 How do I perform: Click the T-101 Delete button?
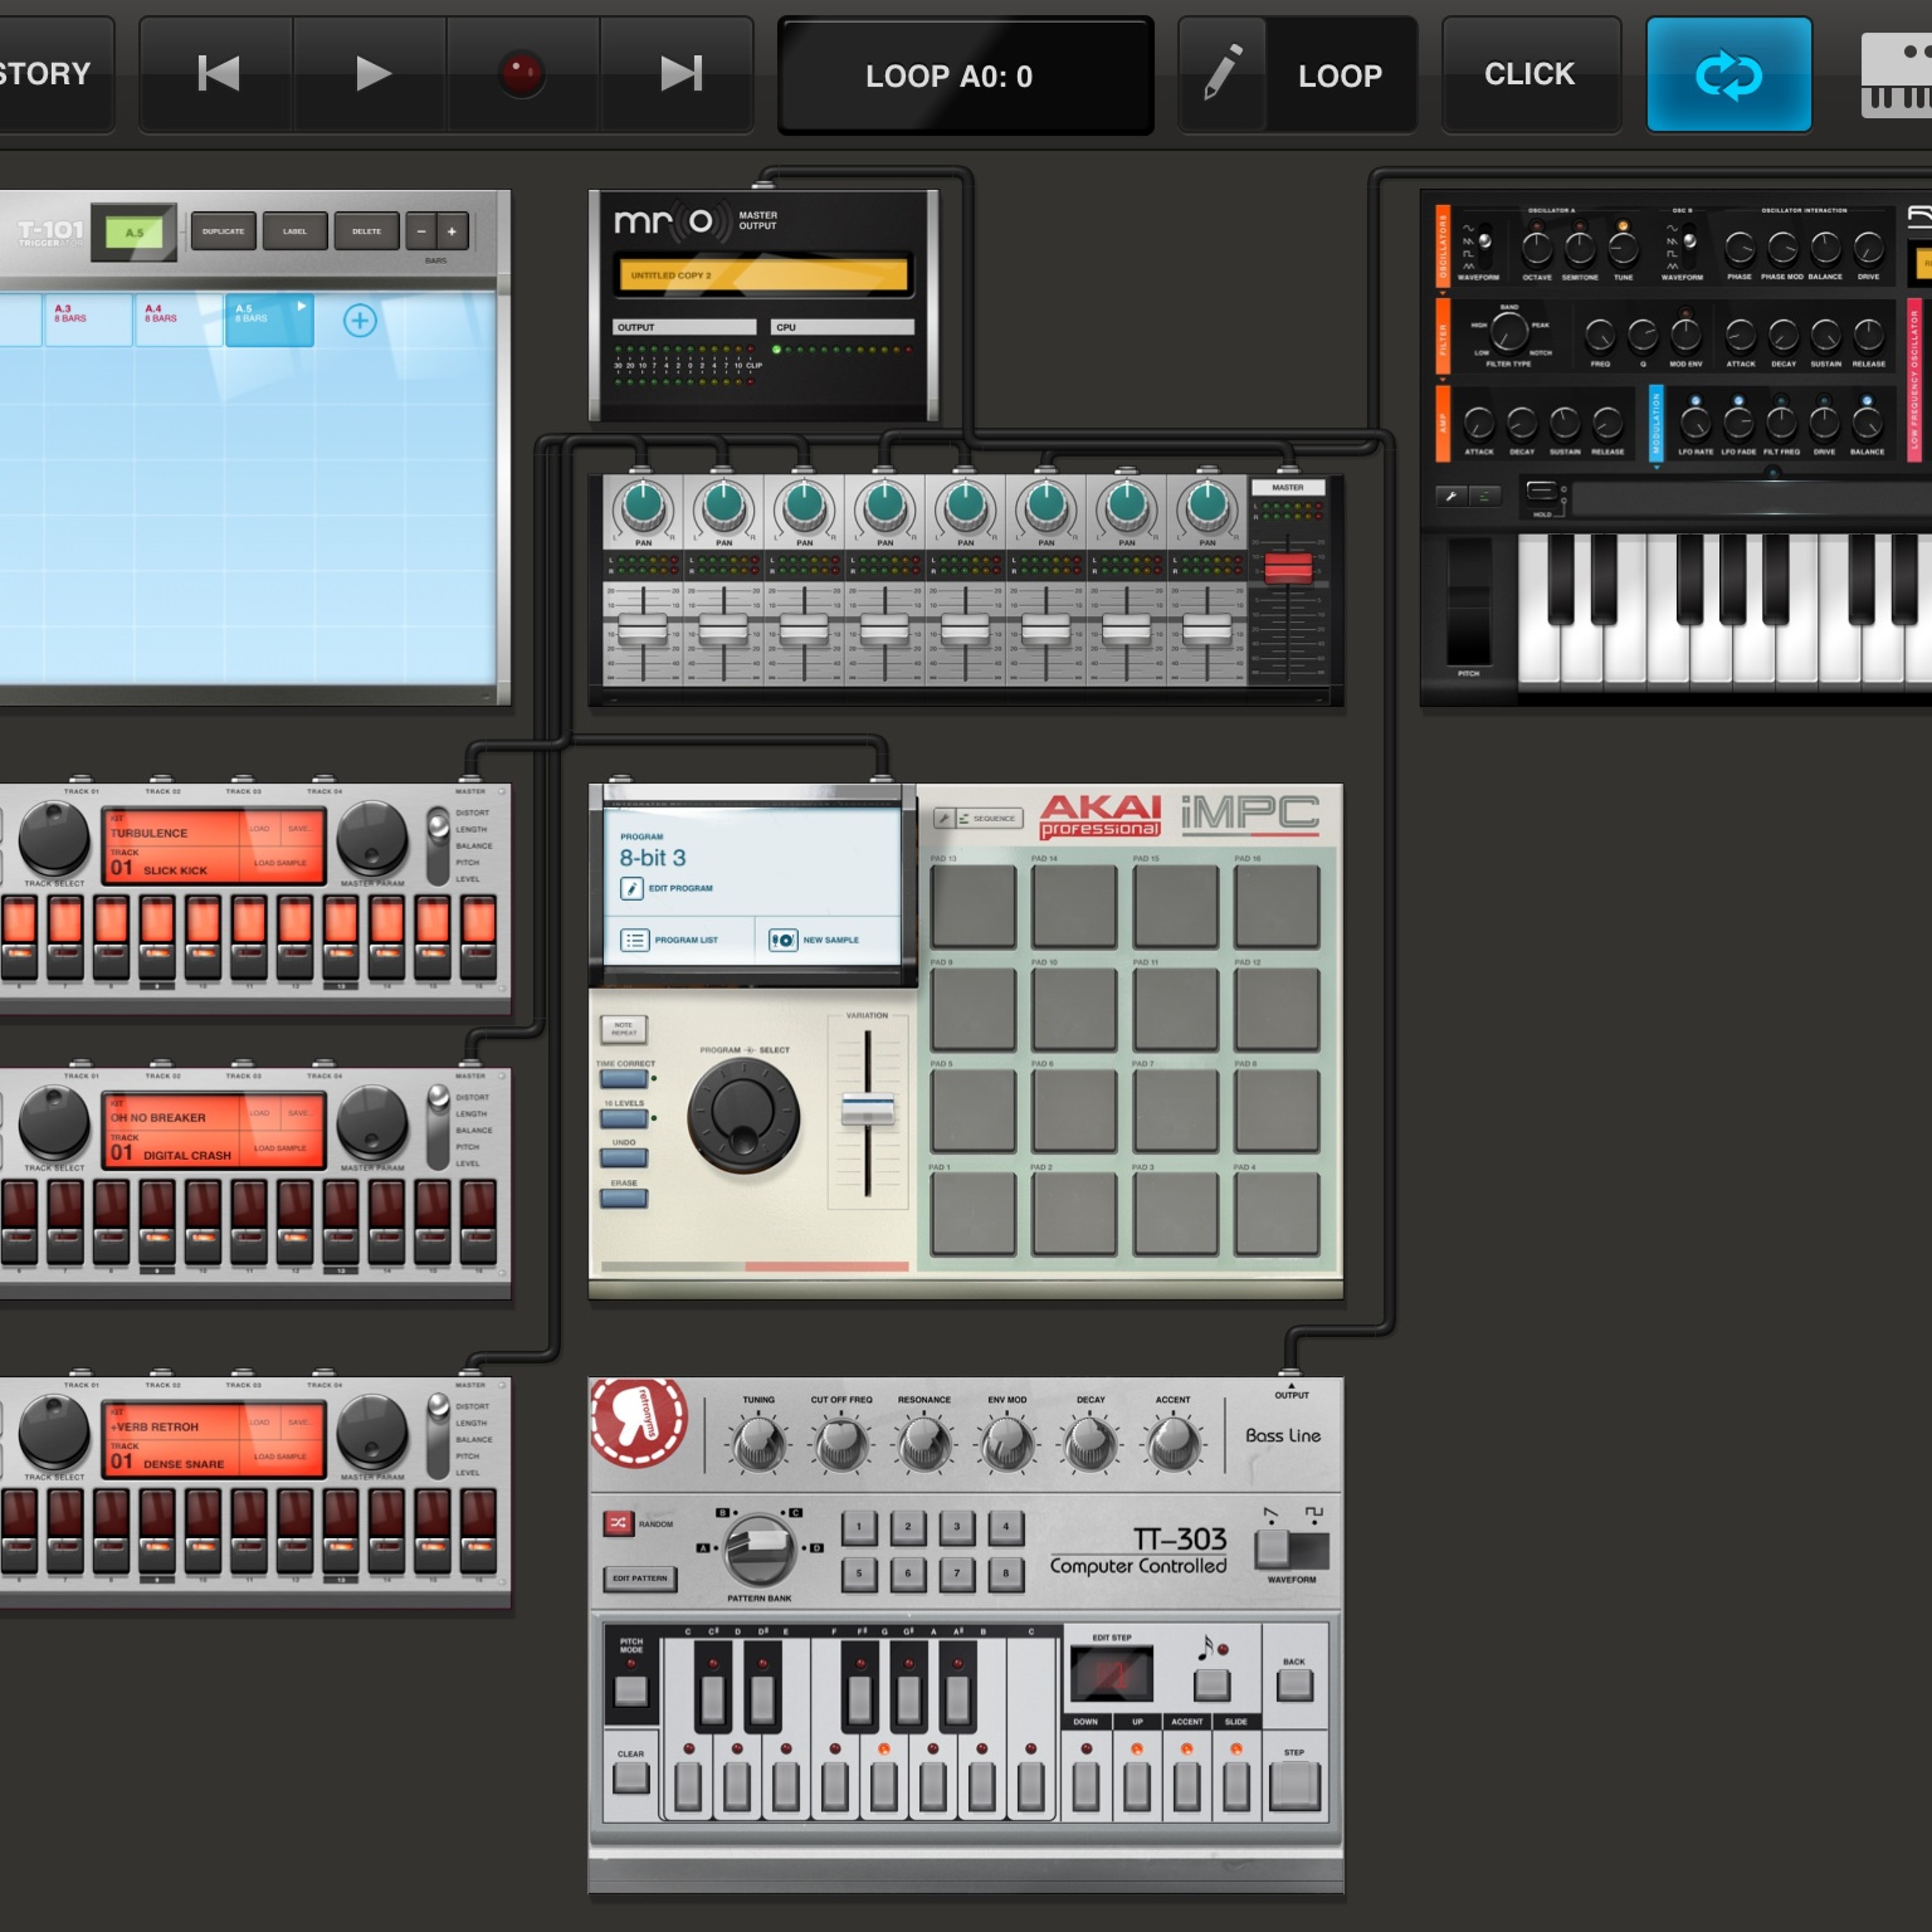366,231
